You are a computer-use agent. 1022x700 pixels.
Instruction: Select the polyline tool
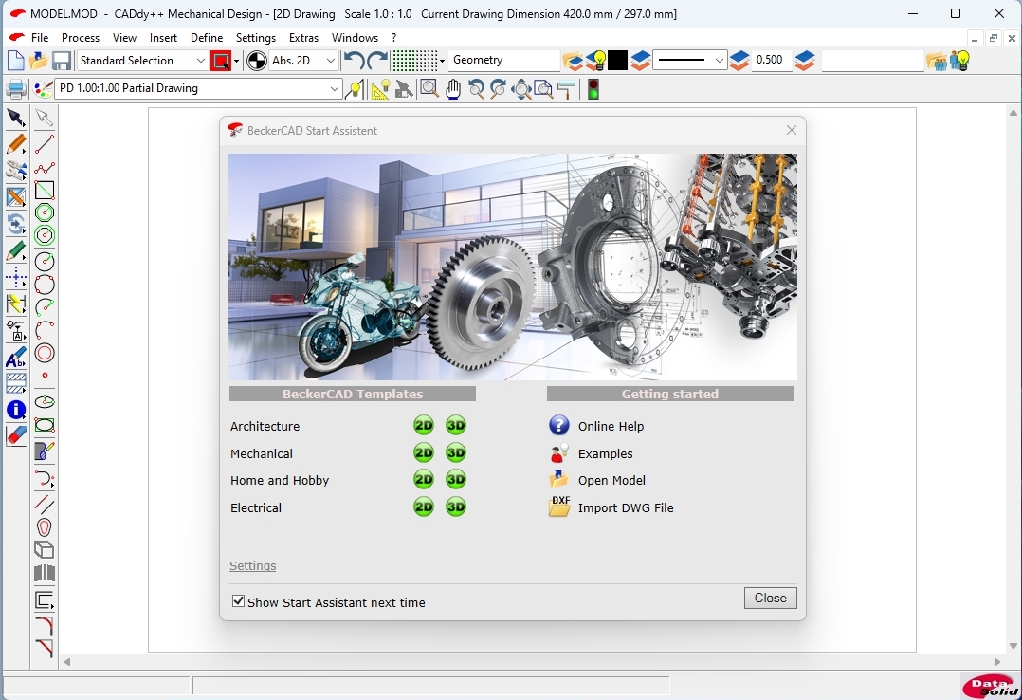(45, 168)
